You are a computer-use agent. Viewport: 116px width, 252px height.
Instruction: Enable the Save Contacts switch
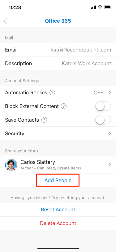pyautogui.click(x=103, y=120)
